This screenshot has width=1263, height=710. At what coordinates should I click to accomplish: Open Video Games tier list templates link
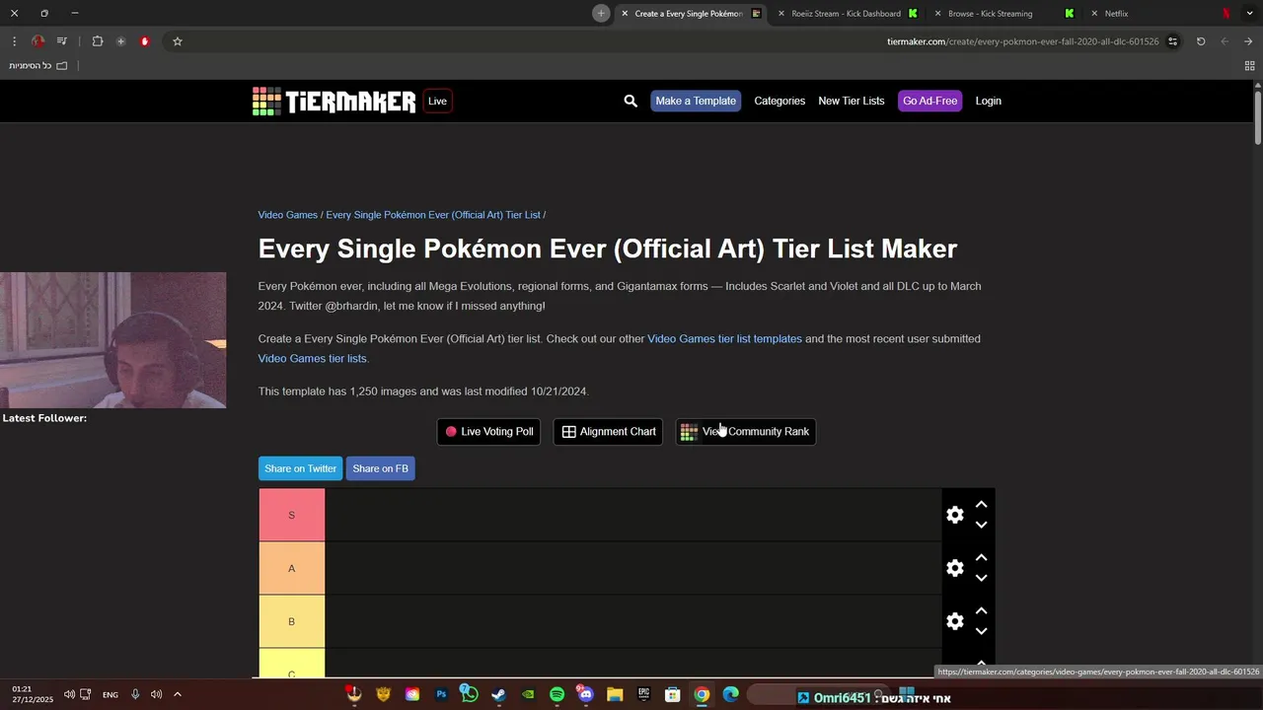pyautogui.click(x=724, y=338)
